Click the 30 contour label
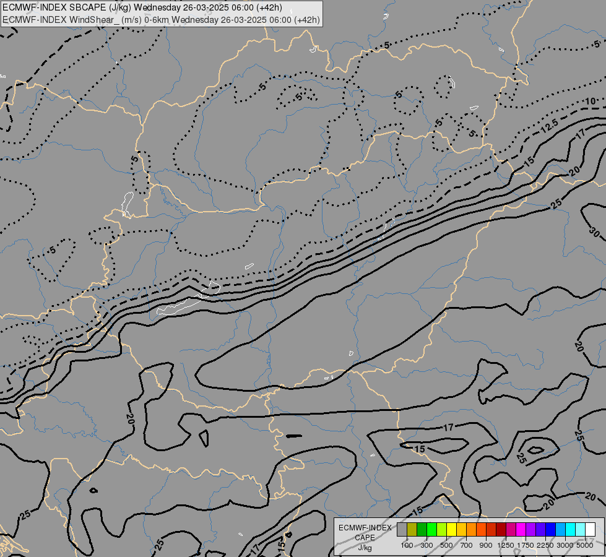606x557 pixels. coord(594,232)
